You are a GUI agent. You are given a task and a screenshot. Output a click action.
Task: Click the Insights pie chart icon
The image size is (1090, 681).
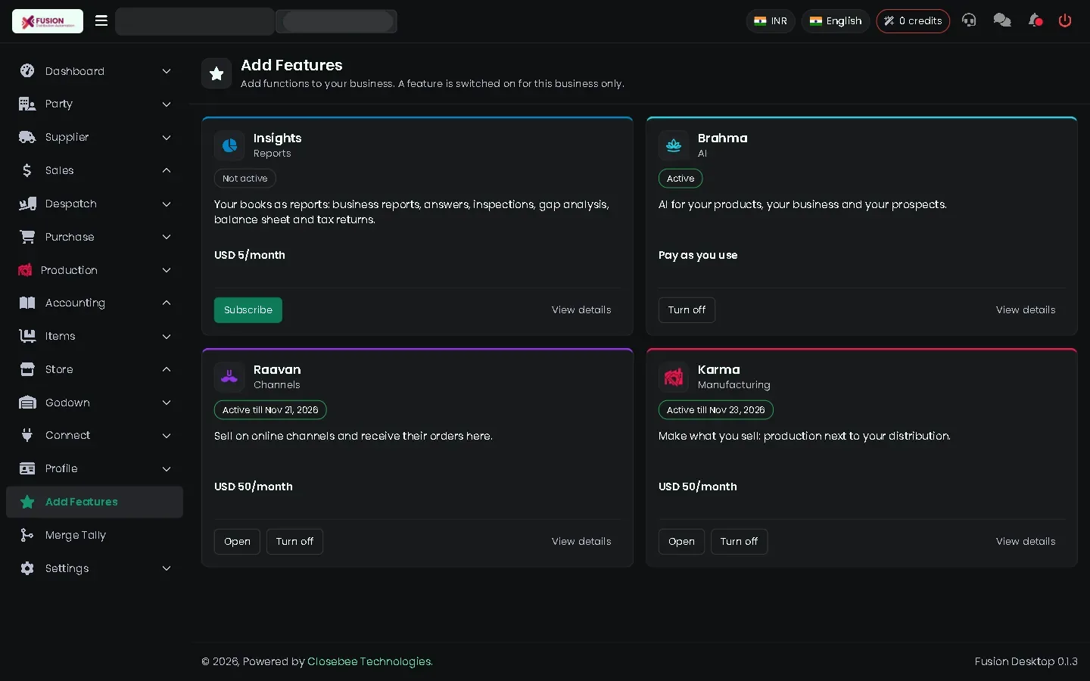coord(229,145)
